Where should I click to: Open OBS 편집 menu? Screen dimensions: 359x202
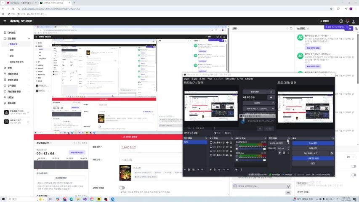point(194,79)
